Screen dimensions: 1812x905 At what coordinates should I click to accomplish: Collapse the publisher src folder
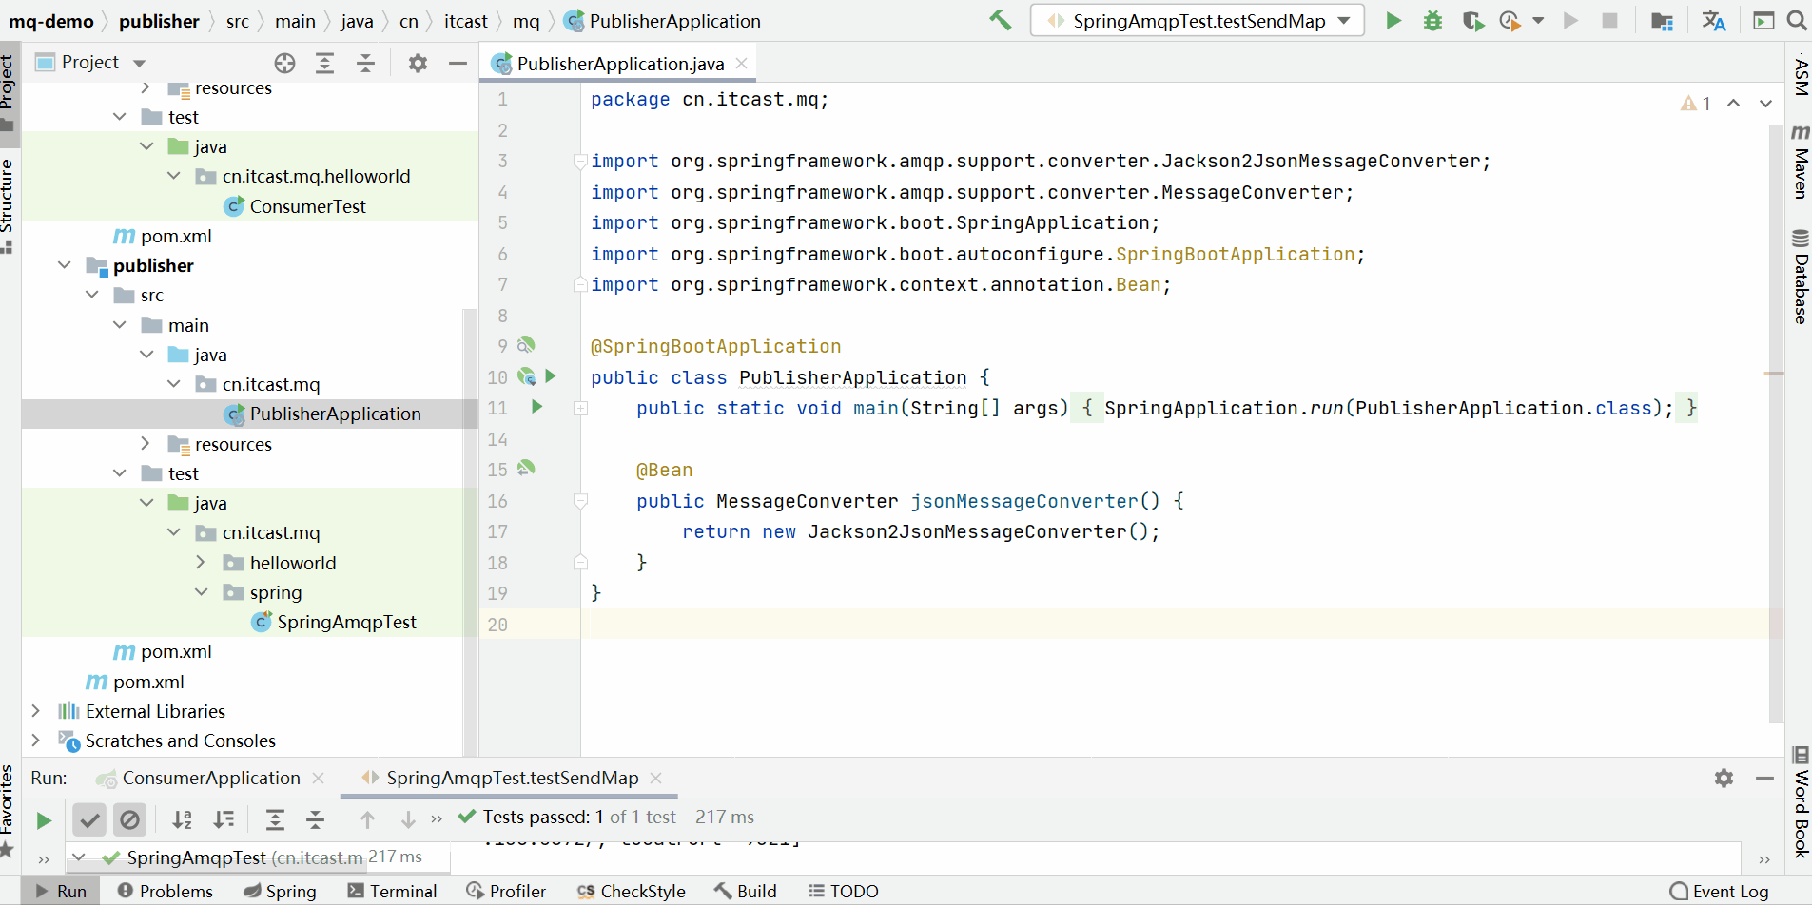pos(92,295)
